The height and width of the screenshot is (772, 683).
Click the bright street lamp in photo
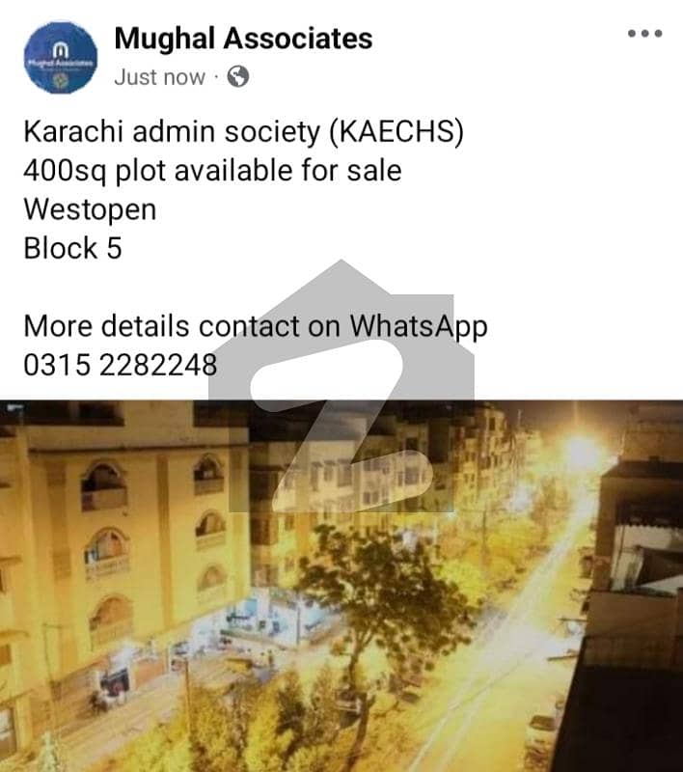tap(582, 452)
